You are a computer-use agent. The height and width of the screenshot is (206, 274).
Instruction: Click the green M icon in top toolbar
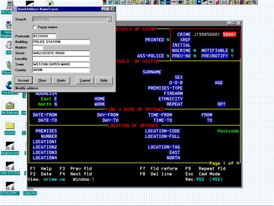[168, 2]
